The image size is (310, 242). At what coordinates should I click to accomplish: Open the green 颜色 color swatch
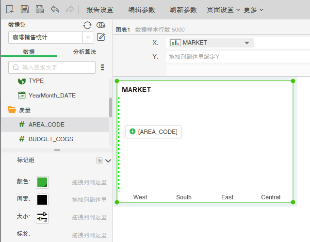click(42, 182)
